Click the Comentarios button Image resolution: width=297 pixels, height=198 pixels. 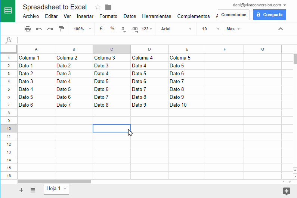[233, 15]
